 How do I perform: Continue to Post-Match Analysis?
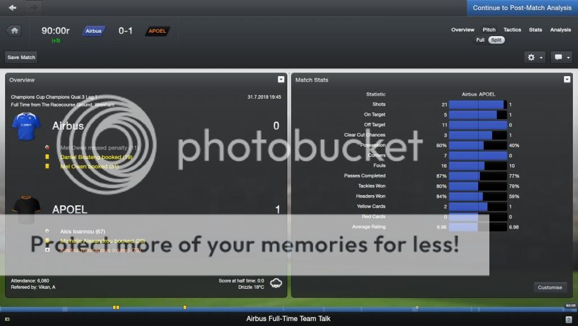click(x=522, y=8)
